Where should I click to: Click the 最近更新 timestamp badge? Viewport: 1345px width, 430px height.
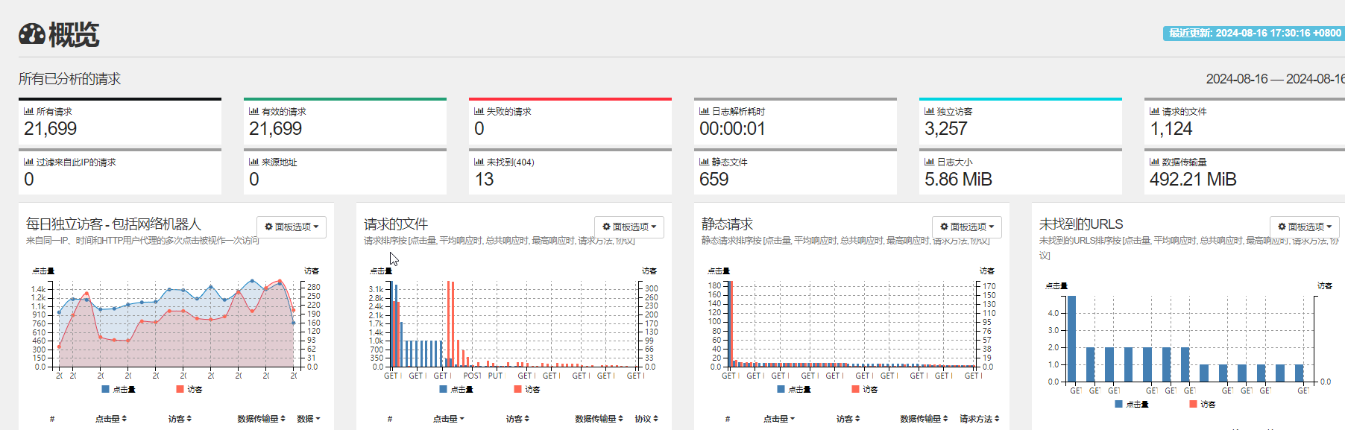coord(1254,33)
